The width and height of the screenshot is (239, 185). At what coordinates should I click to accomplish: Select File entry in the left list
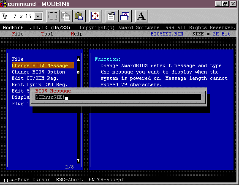point(18,59)
